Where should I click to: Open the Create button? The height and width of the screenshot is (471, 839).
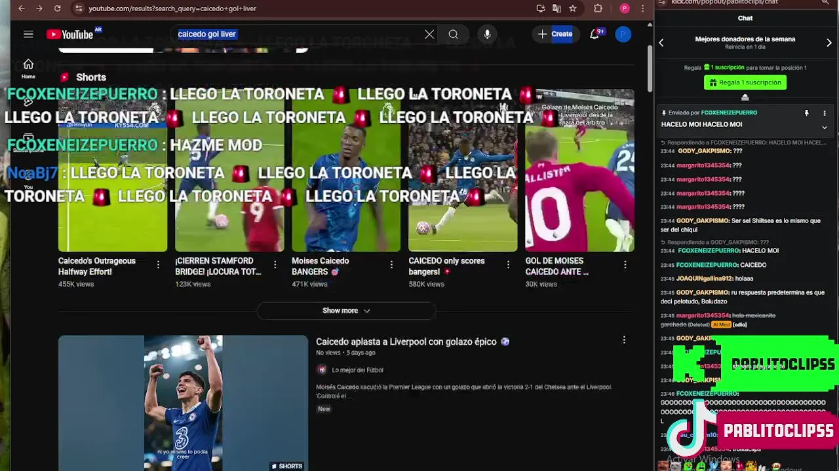click(x=555, y=34)
